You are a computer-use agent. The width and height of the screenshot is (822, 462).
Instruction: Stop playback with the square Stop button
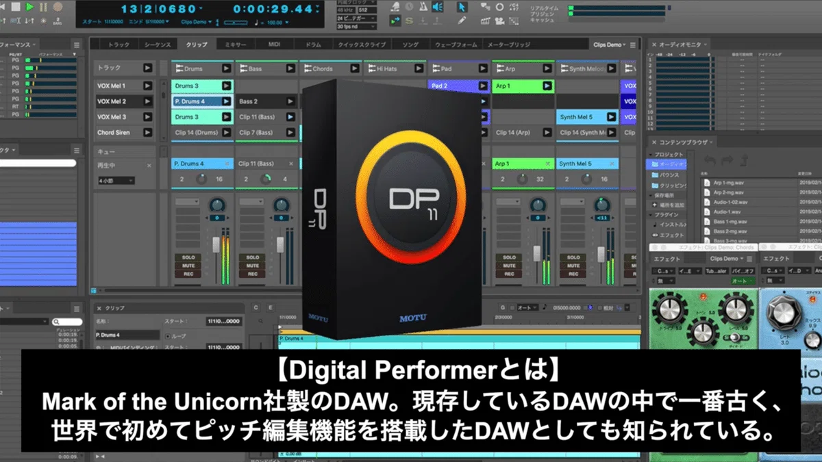point(15,8)
